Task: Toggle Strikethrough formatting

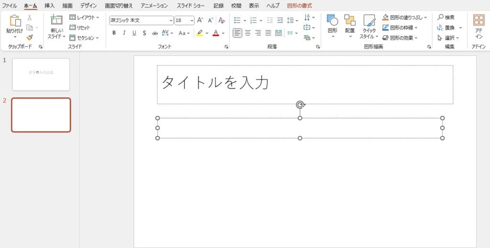Action: click(155, 33)
